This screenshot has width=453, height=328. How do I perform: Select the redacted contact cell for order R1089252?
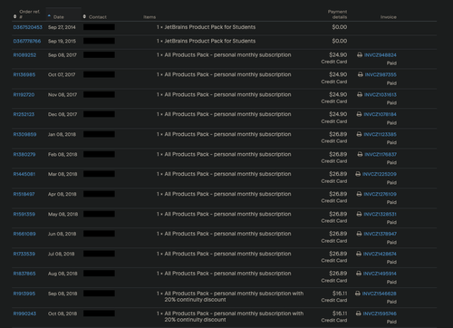click(x=99, y=54)
